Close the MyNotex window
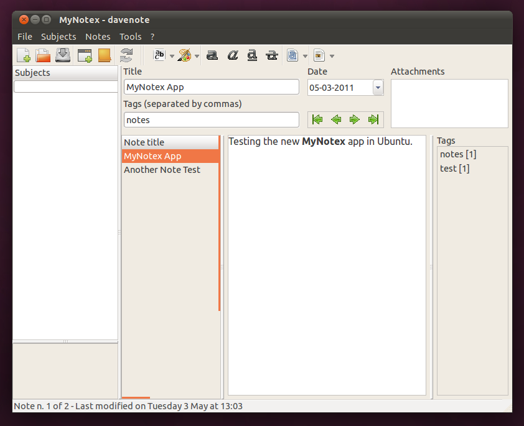 [24, 20]
